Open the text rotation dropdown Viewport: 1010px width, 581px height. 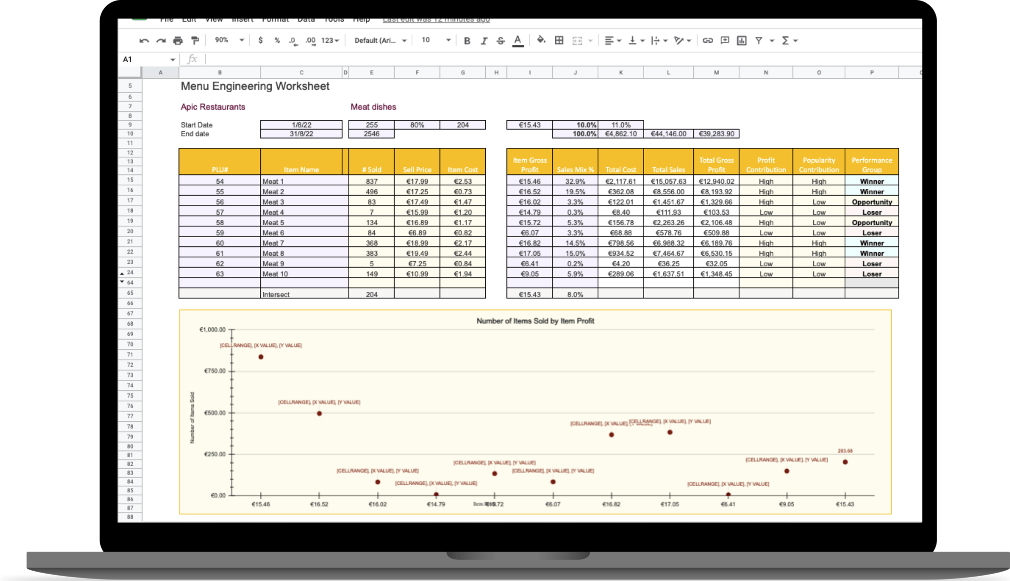pos(683,40)
